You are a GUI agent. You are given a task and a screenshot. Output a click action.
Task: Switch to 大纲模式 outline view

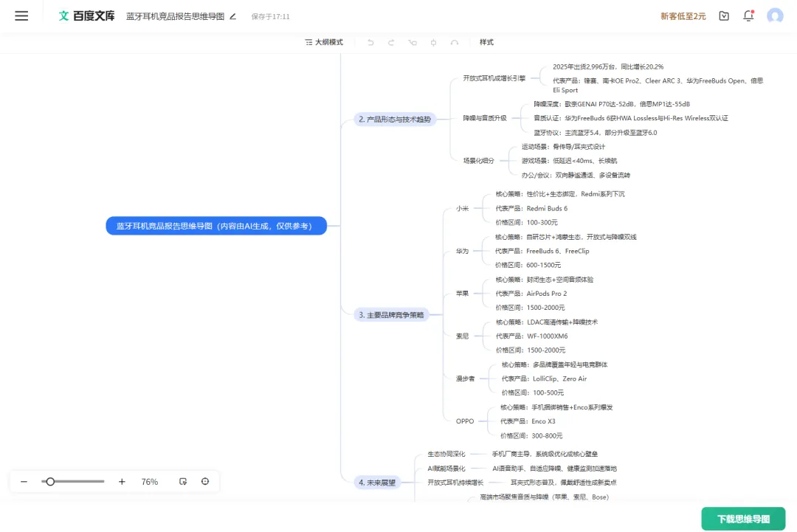pyautogui.click(x=324, y=42)
